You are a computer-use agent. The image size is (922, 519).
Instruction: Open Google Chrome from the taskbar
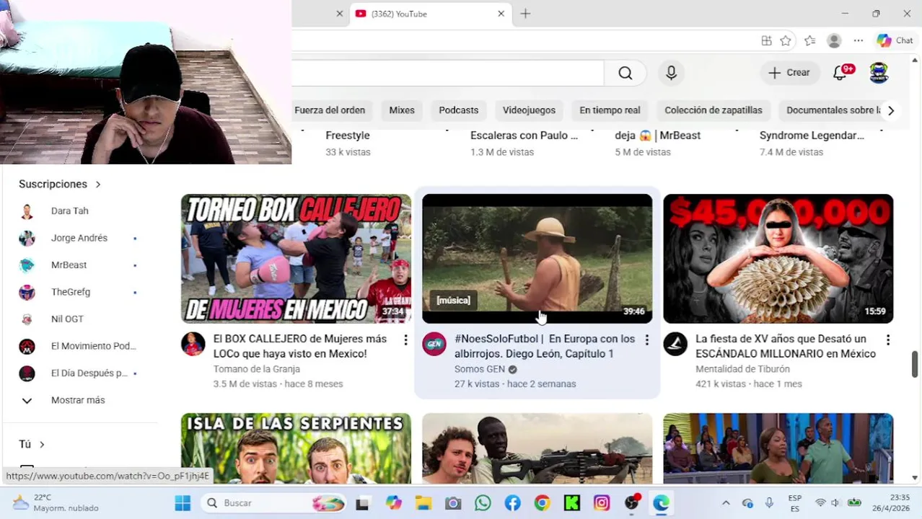542,503
